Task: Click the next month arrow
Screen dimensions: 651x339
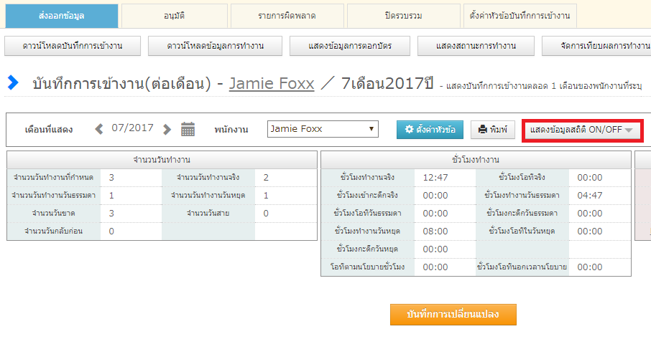Action: [x=167, y=129]
